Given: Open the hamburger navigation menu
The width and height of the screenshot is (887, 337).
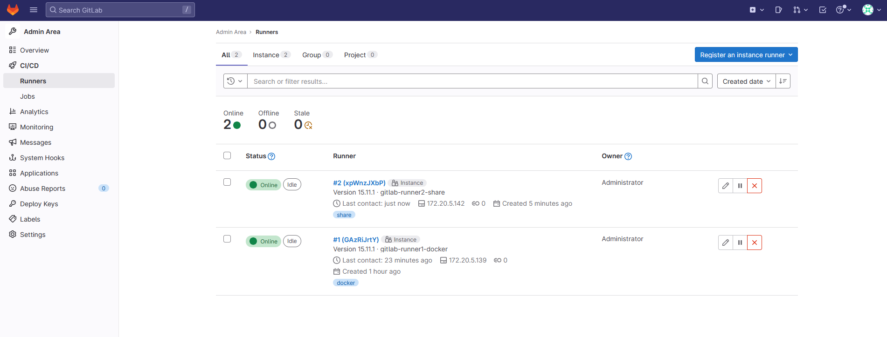Looking at the screenshot, I should pyautogui.click(x=34, y=10).
